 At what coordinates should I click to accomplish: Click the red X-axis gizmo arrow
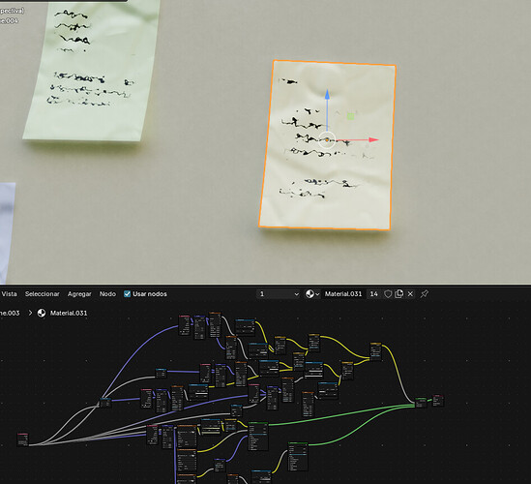click(373, 139)
